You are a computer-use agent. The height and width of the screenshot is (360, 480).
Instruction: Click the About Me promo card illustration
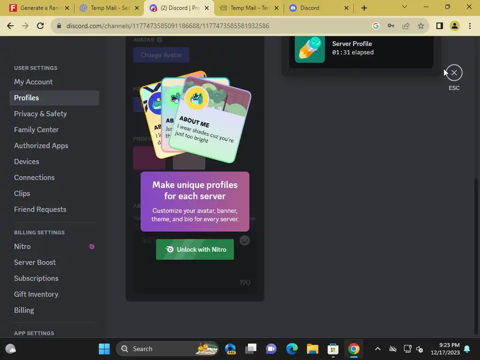[210, 120]
